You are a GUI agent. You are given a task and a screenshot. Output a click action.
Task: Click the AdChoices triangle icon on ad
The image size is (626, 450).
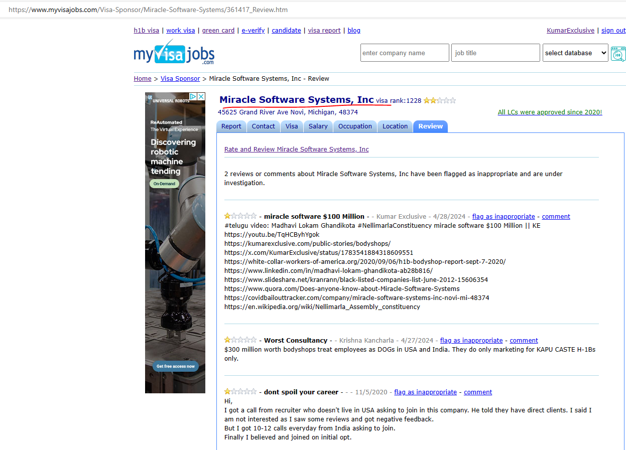[x=193, y=97]
